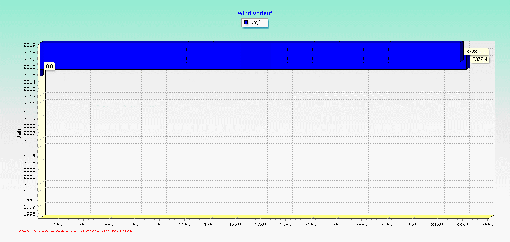Click year 2007 on the vertical axis
510x242 pixels.
point(29,133)
